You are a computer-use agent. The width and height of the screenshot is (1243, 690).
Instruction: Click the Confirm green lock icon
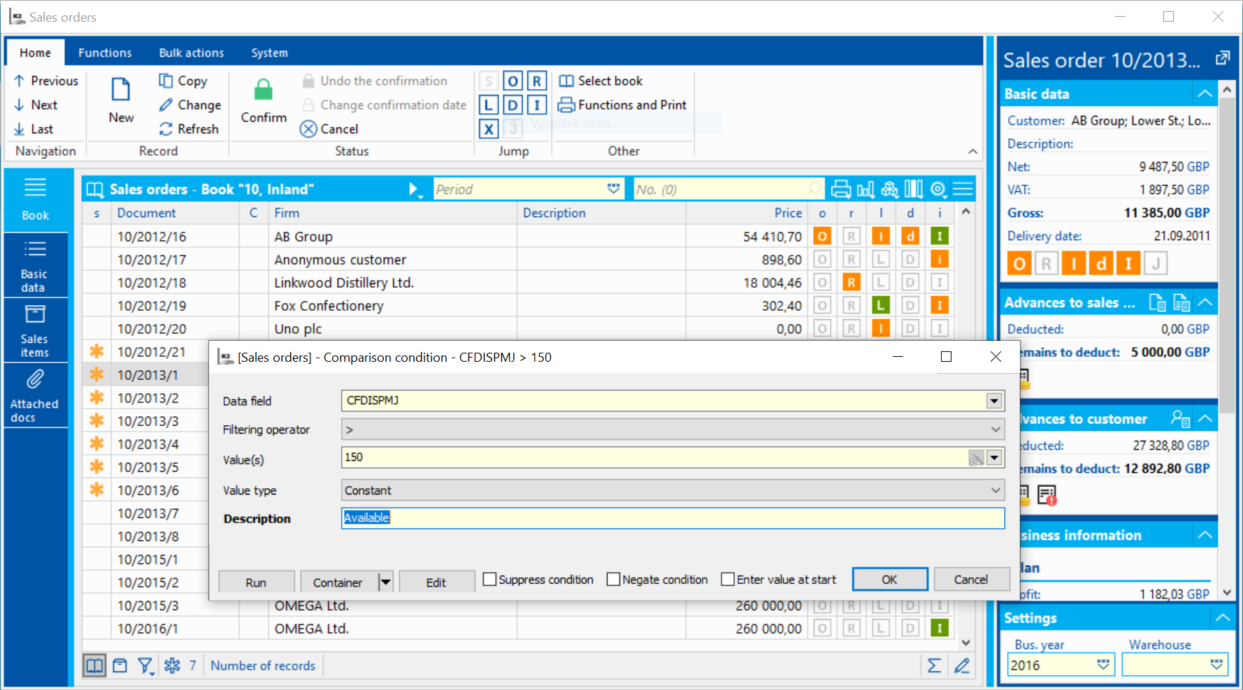click(264, 90)
